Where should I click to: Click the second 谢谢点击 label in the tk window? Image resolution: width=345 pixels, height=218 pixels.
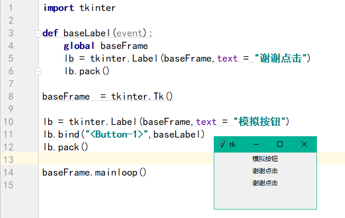(265, 183)
